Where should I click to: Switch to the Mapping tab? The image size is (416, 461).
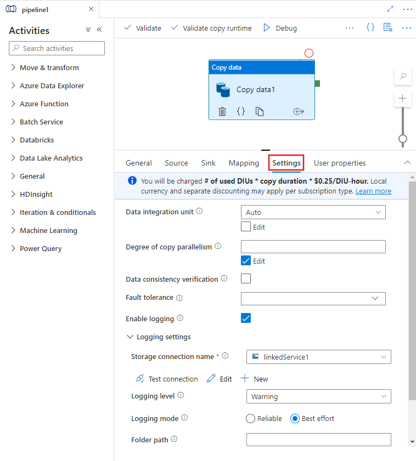pyautogui.click(x=244, y=163)
